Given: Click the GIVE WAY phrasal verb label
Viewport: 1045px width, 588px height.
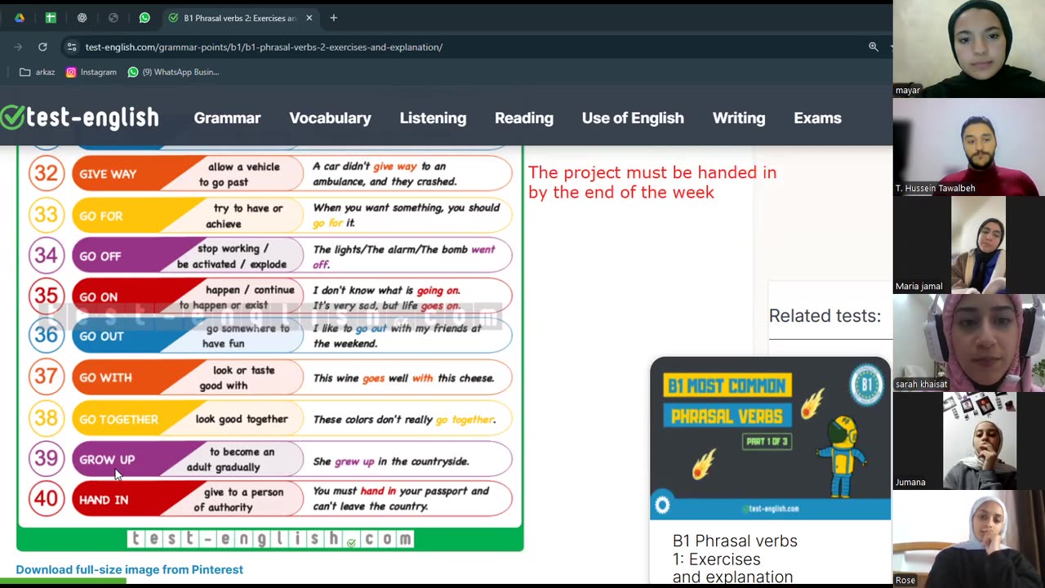Looking at the screenshot, I should click(x=108, y=174).
